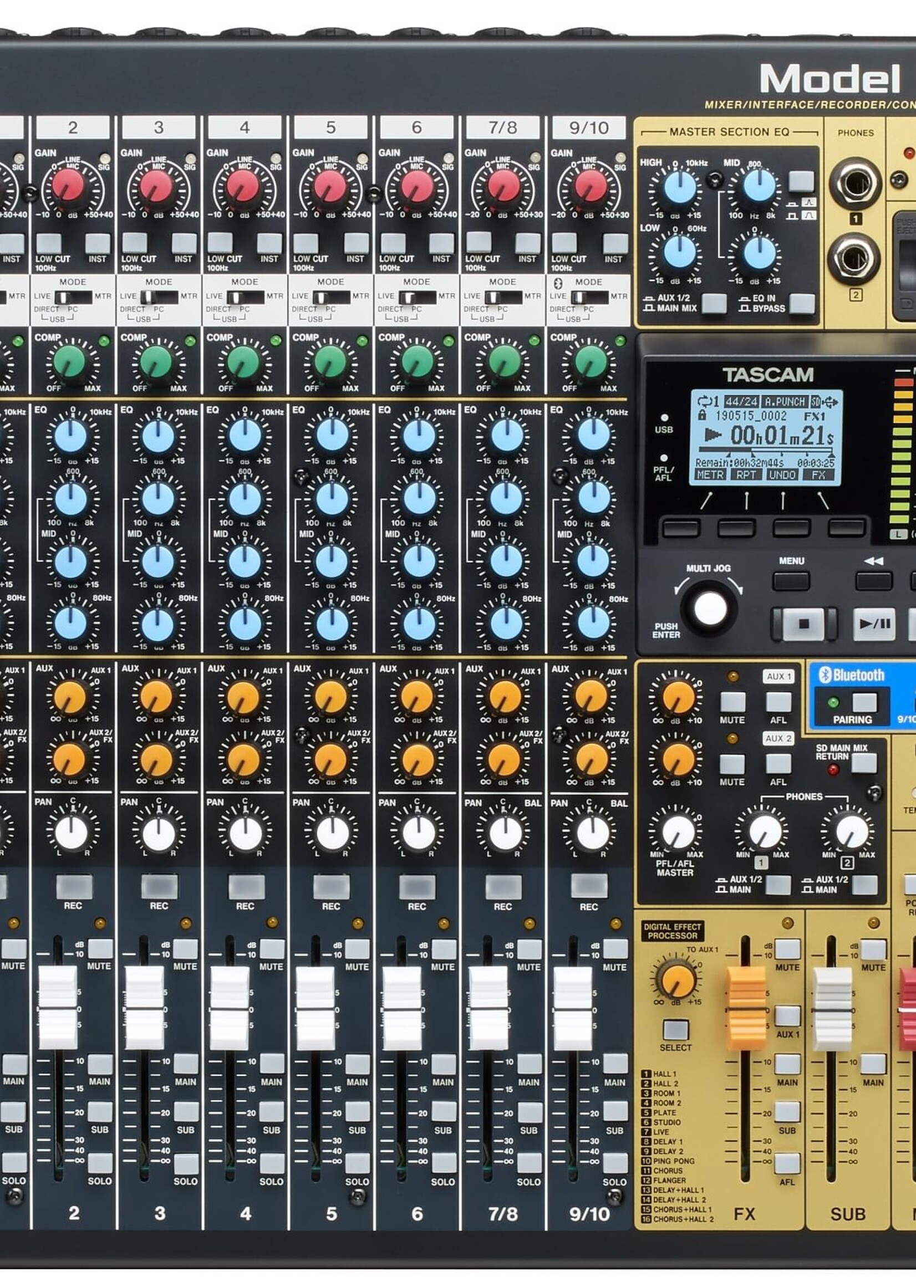Mute the FX return channel

(787, 949)
